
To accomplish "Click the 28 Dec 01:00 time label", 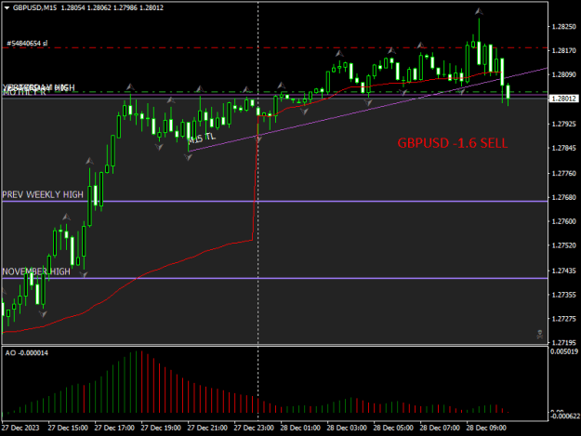I will pyautogui.click(x=300, y=428).
